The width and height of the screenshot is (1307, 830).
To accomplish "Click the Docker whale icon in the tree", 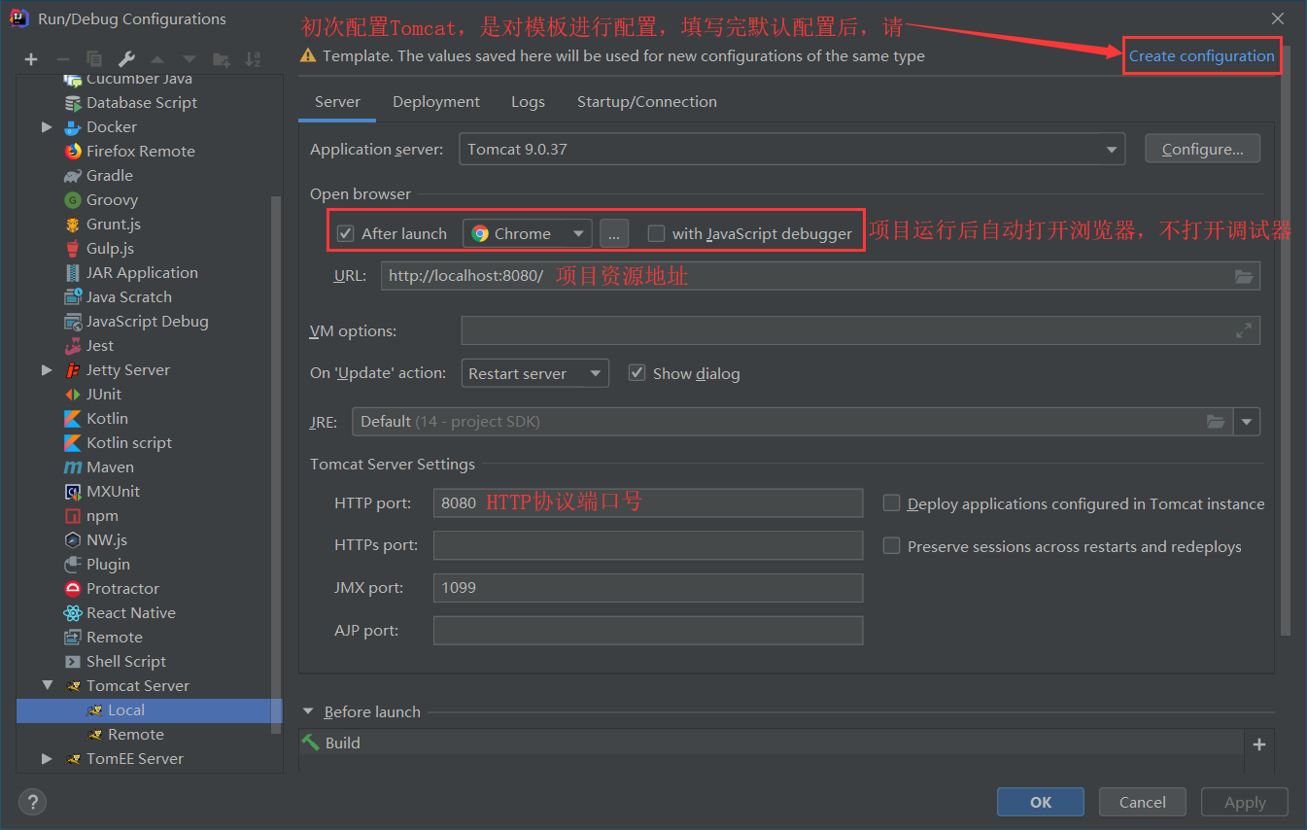I will coord(73,127).
